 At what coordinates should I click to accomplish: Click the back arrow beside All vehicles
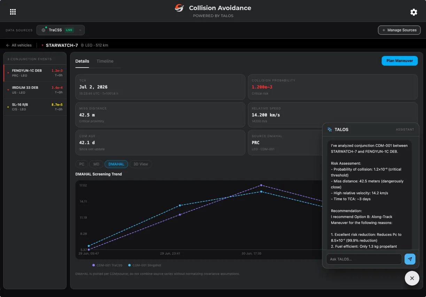click(x=8, y=45)
